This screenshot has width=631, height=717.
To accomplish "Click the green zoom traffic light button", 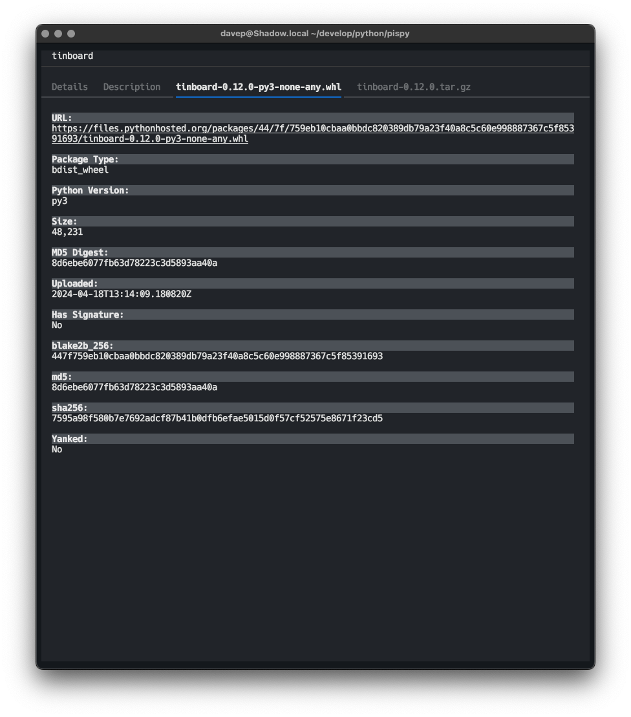I will 71,33.
